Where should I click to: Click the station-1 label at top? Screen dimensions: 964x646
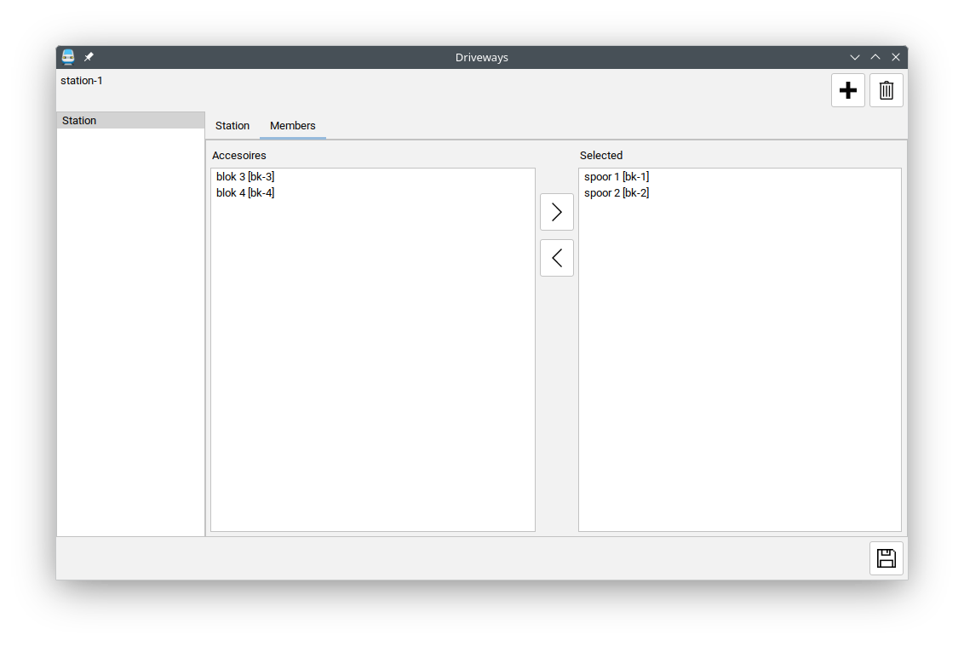point(82,81)
